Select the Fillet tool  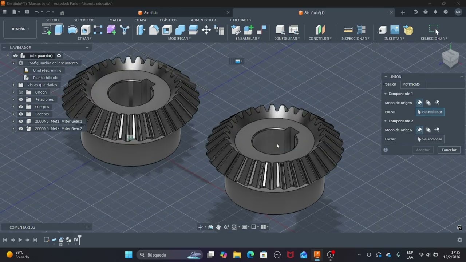(x=154, y=30)
